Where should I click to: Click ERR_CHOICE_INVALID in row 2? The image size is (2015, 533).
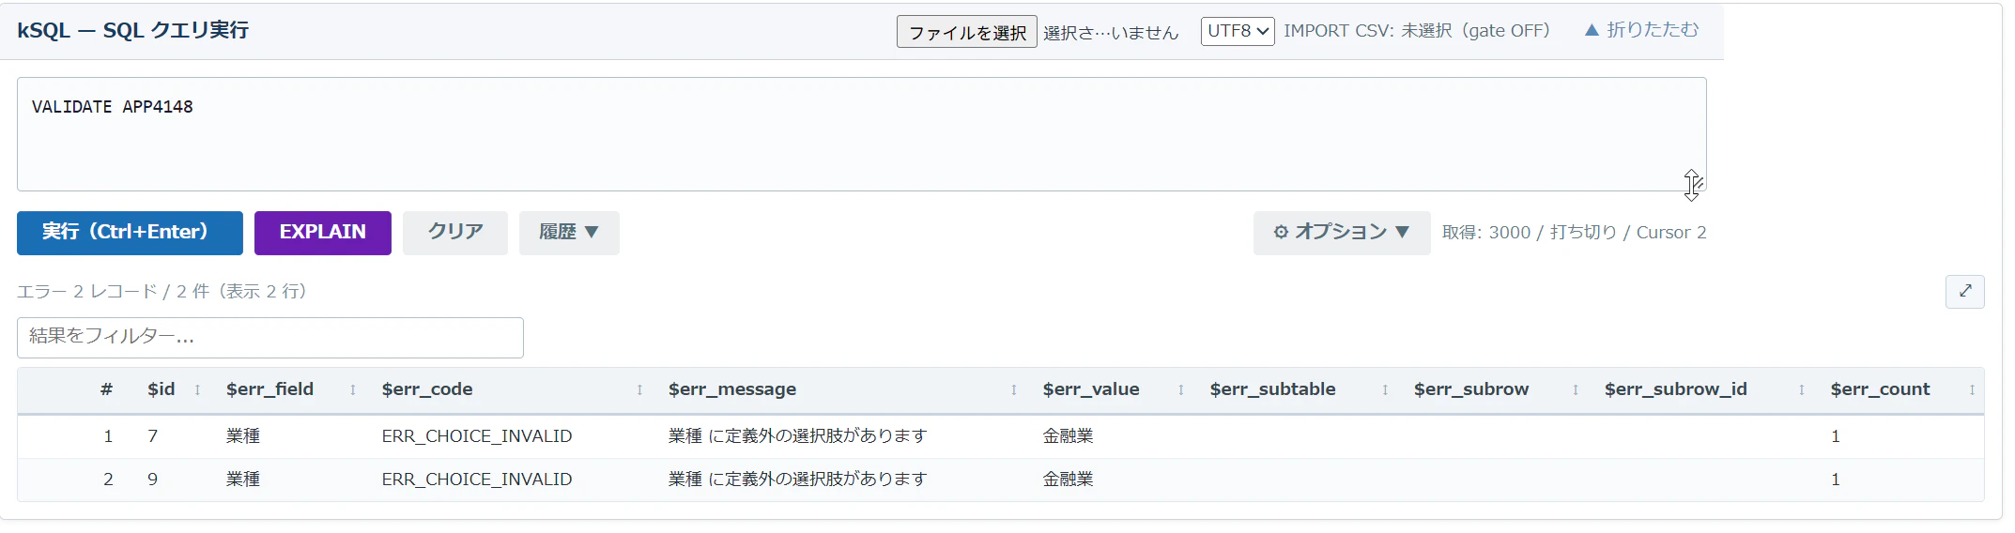[x=477, y=480]
